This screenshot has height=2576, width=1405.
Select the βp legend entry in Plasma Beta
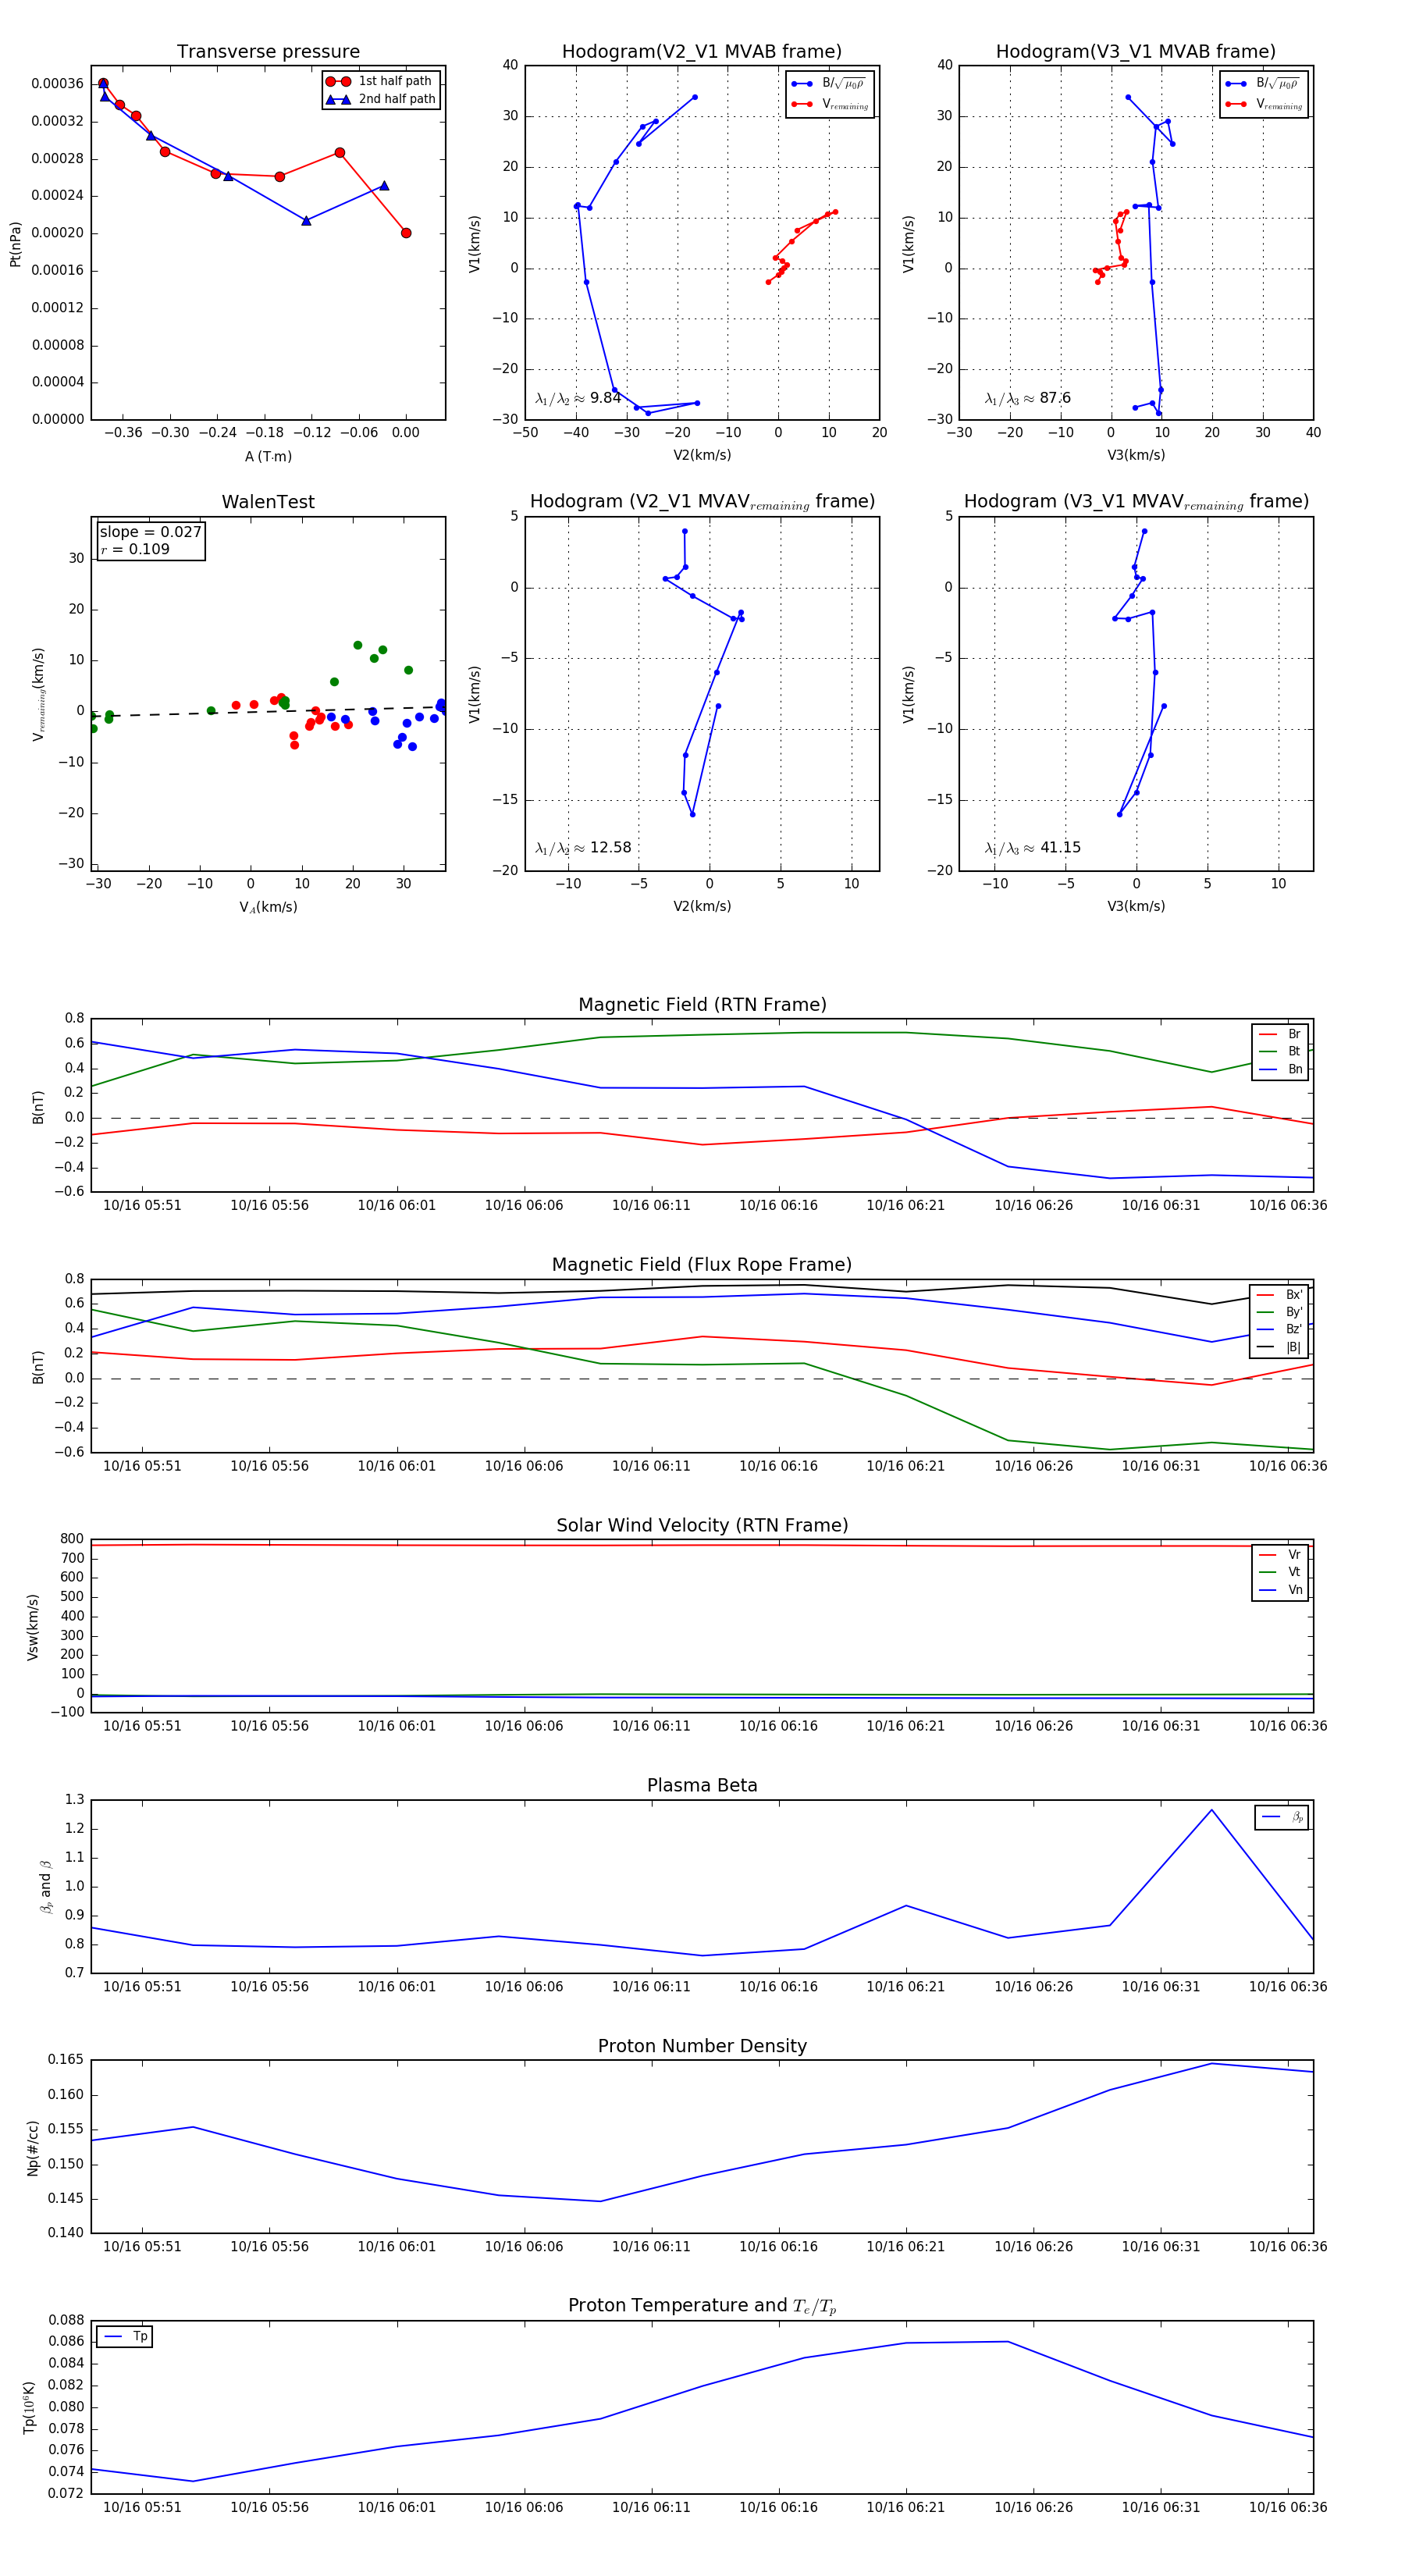(1283, 1817)
